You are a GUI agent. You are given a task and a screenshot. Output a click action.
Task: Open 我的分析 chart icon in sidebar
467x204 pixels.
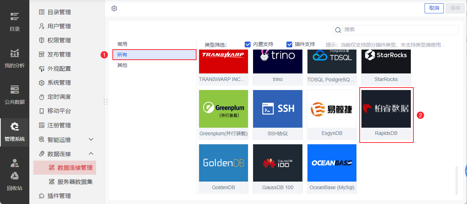(x=15, y=53)
